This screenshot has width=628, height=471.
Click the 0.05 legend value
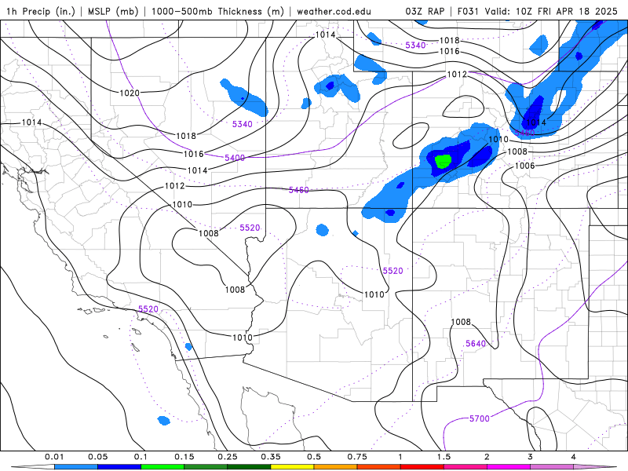tap(97, 457)
